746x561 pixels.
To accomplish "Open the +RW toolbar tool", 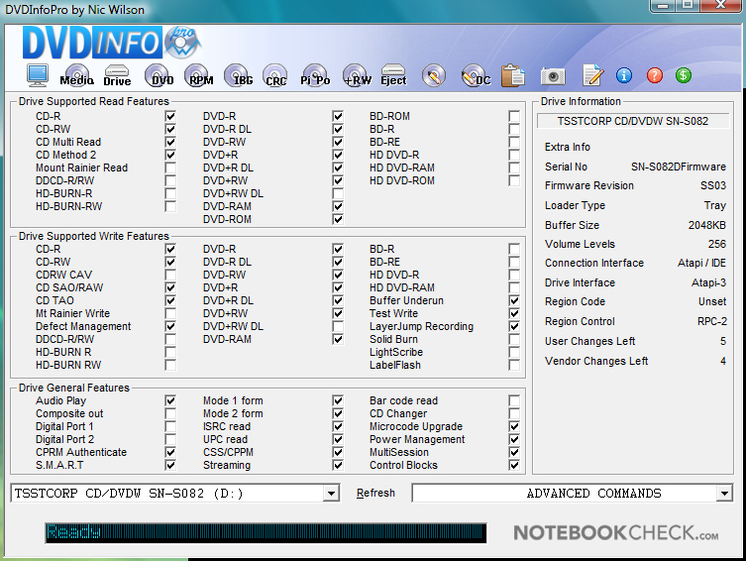I will (357, 75).
